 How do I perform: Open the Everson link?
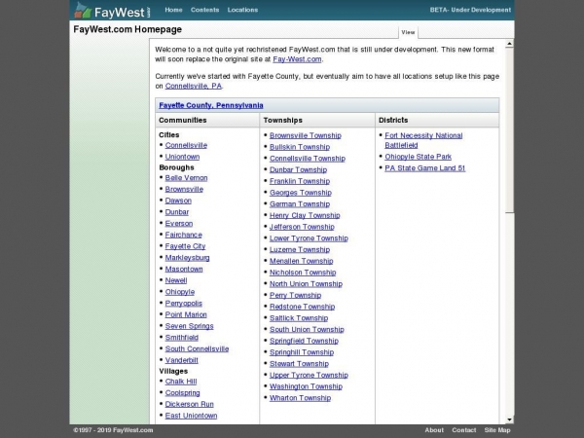[x=179, y=224]
